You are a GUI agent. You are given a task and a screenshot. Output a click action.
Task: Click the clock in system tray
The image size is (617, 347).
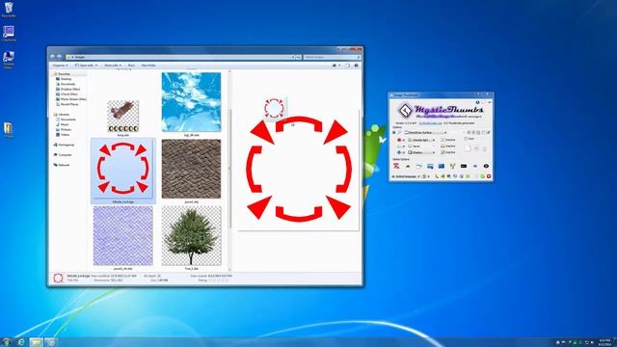coord(604,342)
